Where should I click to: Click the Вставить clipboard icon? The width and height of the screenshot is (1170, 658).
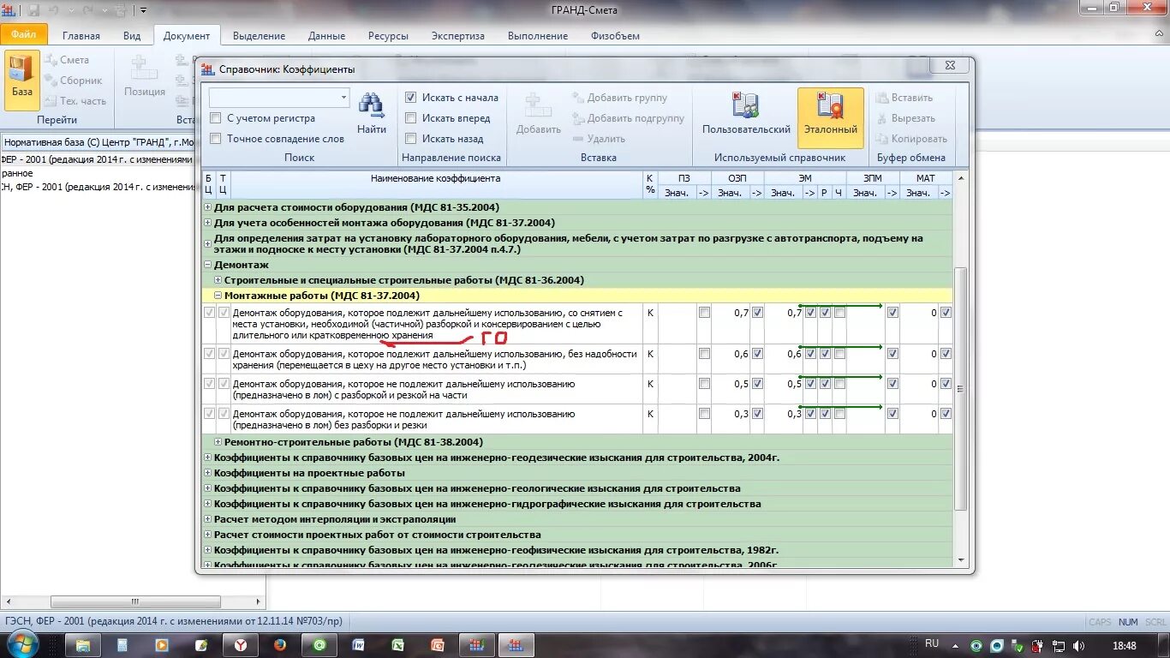882,98
